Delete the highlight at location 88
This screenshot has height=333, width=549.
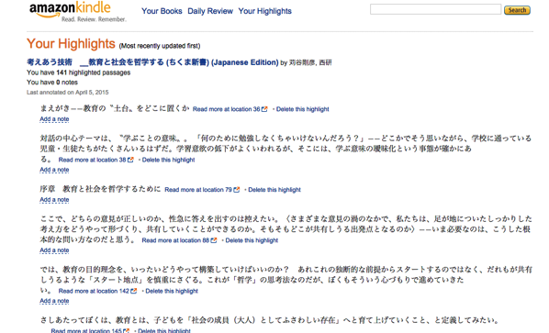coord(252,240)
